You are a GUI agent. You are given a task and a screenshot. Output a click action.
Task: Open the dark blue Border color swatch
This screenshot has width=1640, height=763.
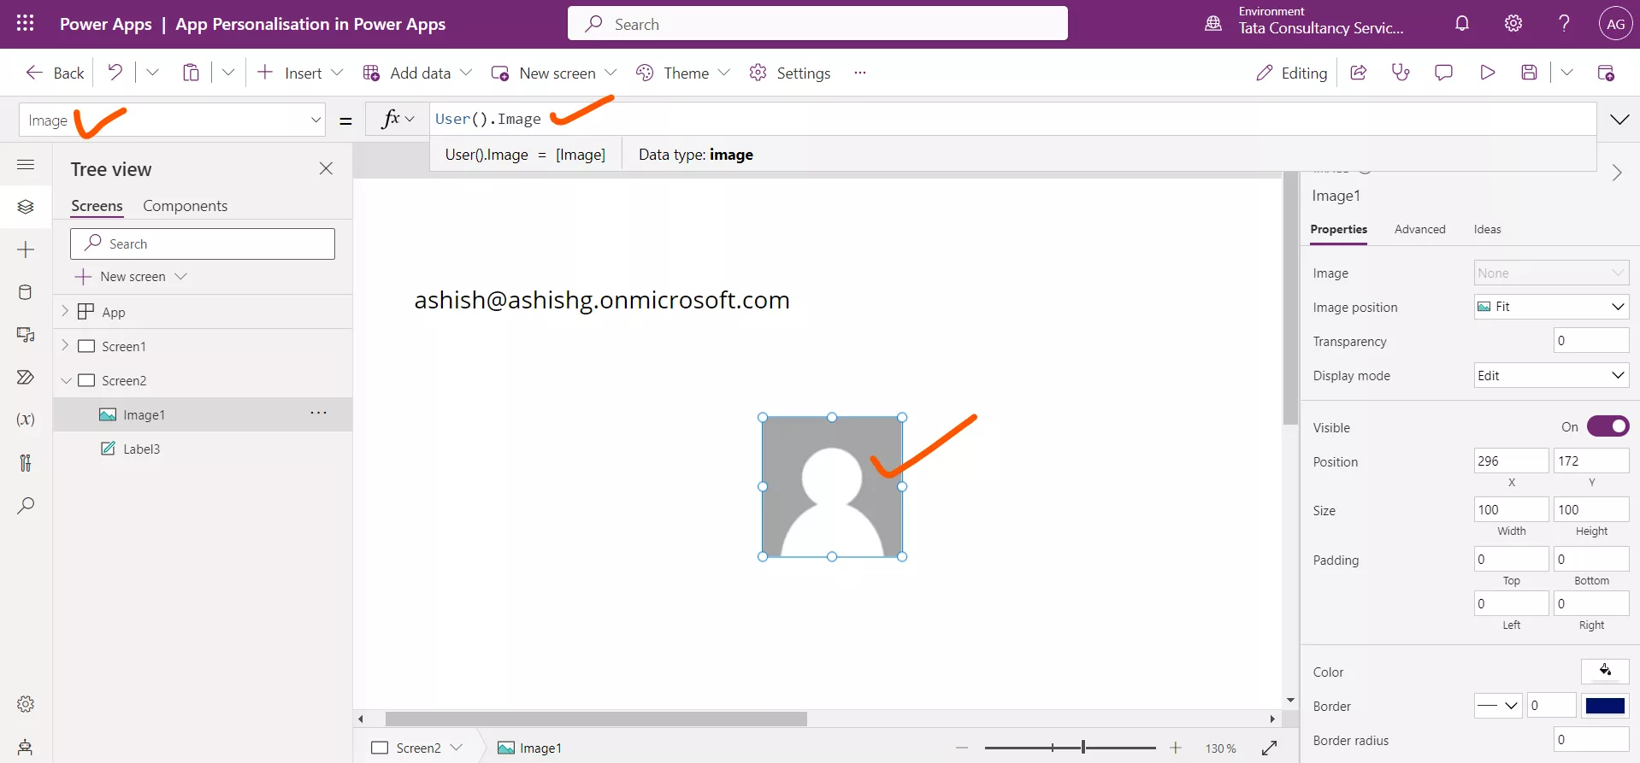click(1605, 706)
